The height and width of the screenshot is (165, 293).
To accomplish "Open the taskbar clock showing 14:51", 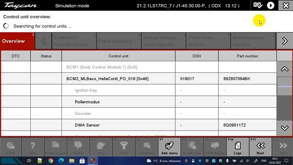I will pyautogui.click(x=275, y=161).
